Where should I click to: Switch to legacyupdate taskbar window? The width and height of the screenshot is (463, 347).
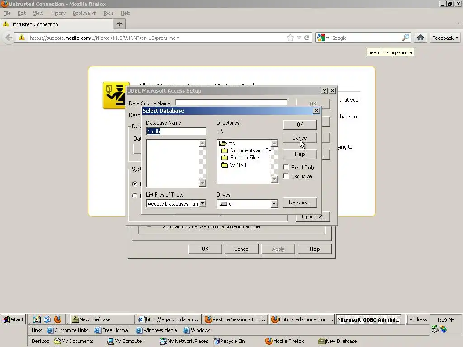169,319
